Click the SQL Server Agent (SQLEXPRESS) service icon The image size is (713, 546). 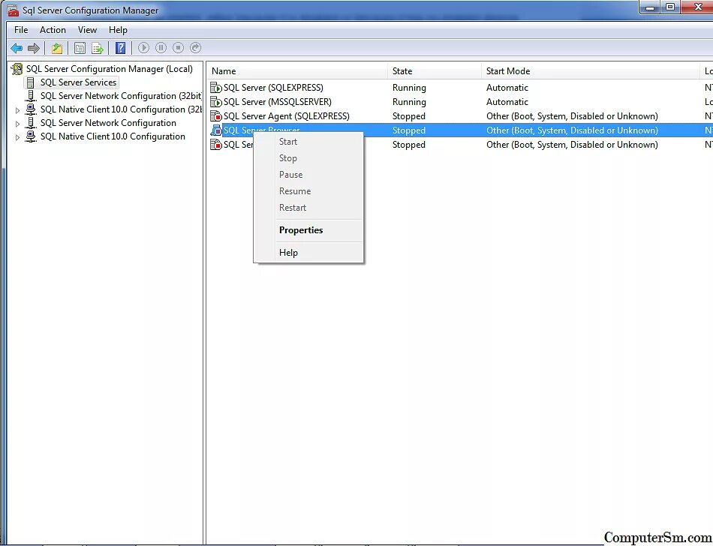(216, 116)
